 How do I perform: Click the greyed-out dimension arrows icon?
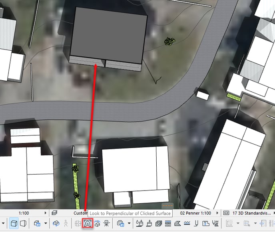229,223
